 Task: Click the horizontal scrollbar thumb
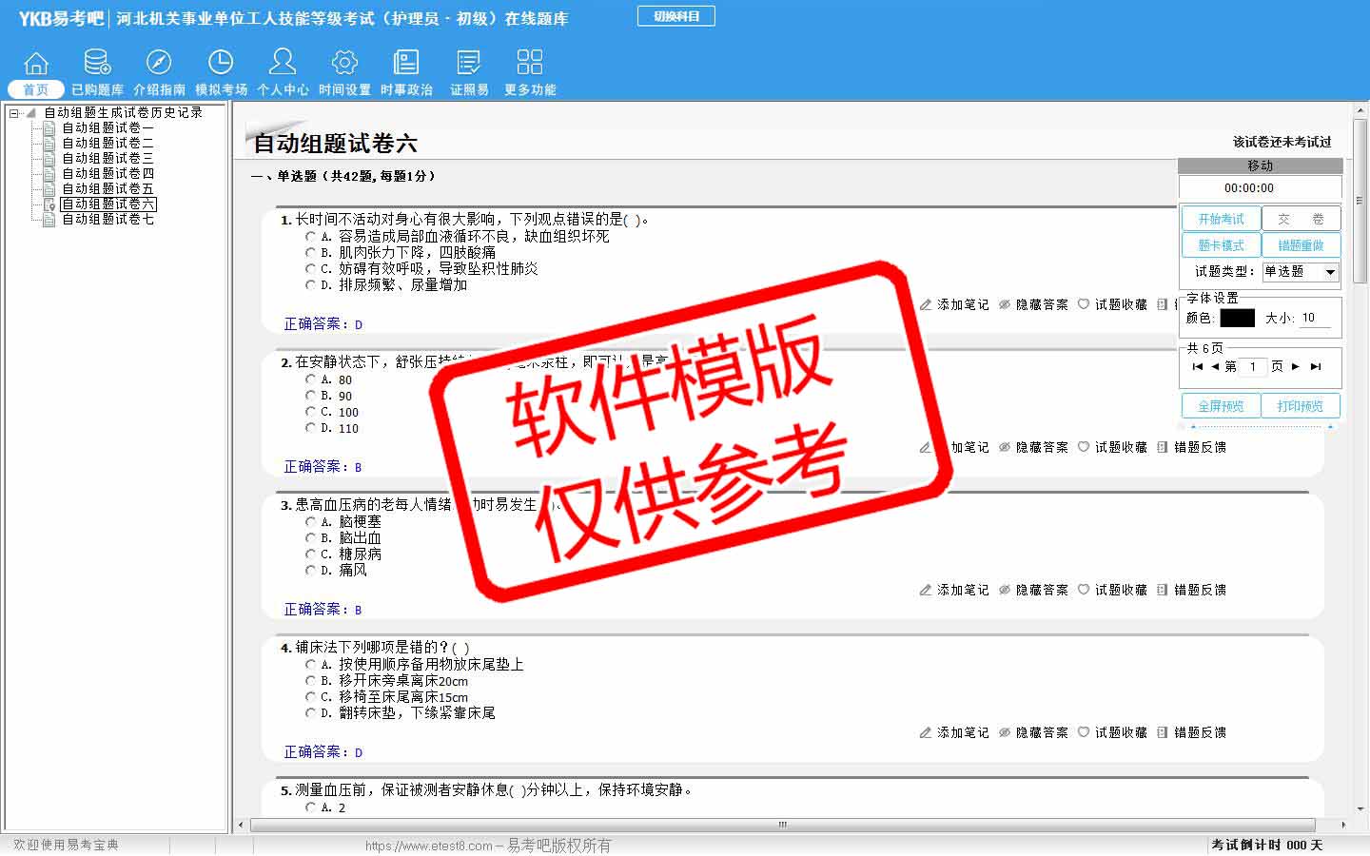point(783,825)
